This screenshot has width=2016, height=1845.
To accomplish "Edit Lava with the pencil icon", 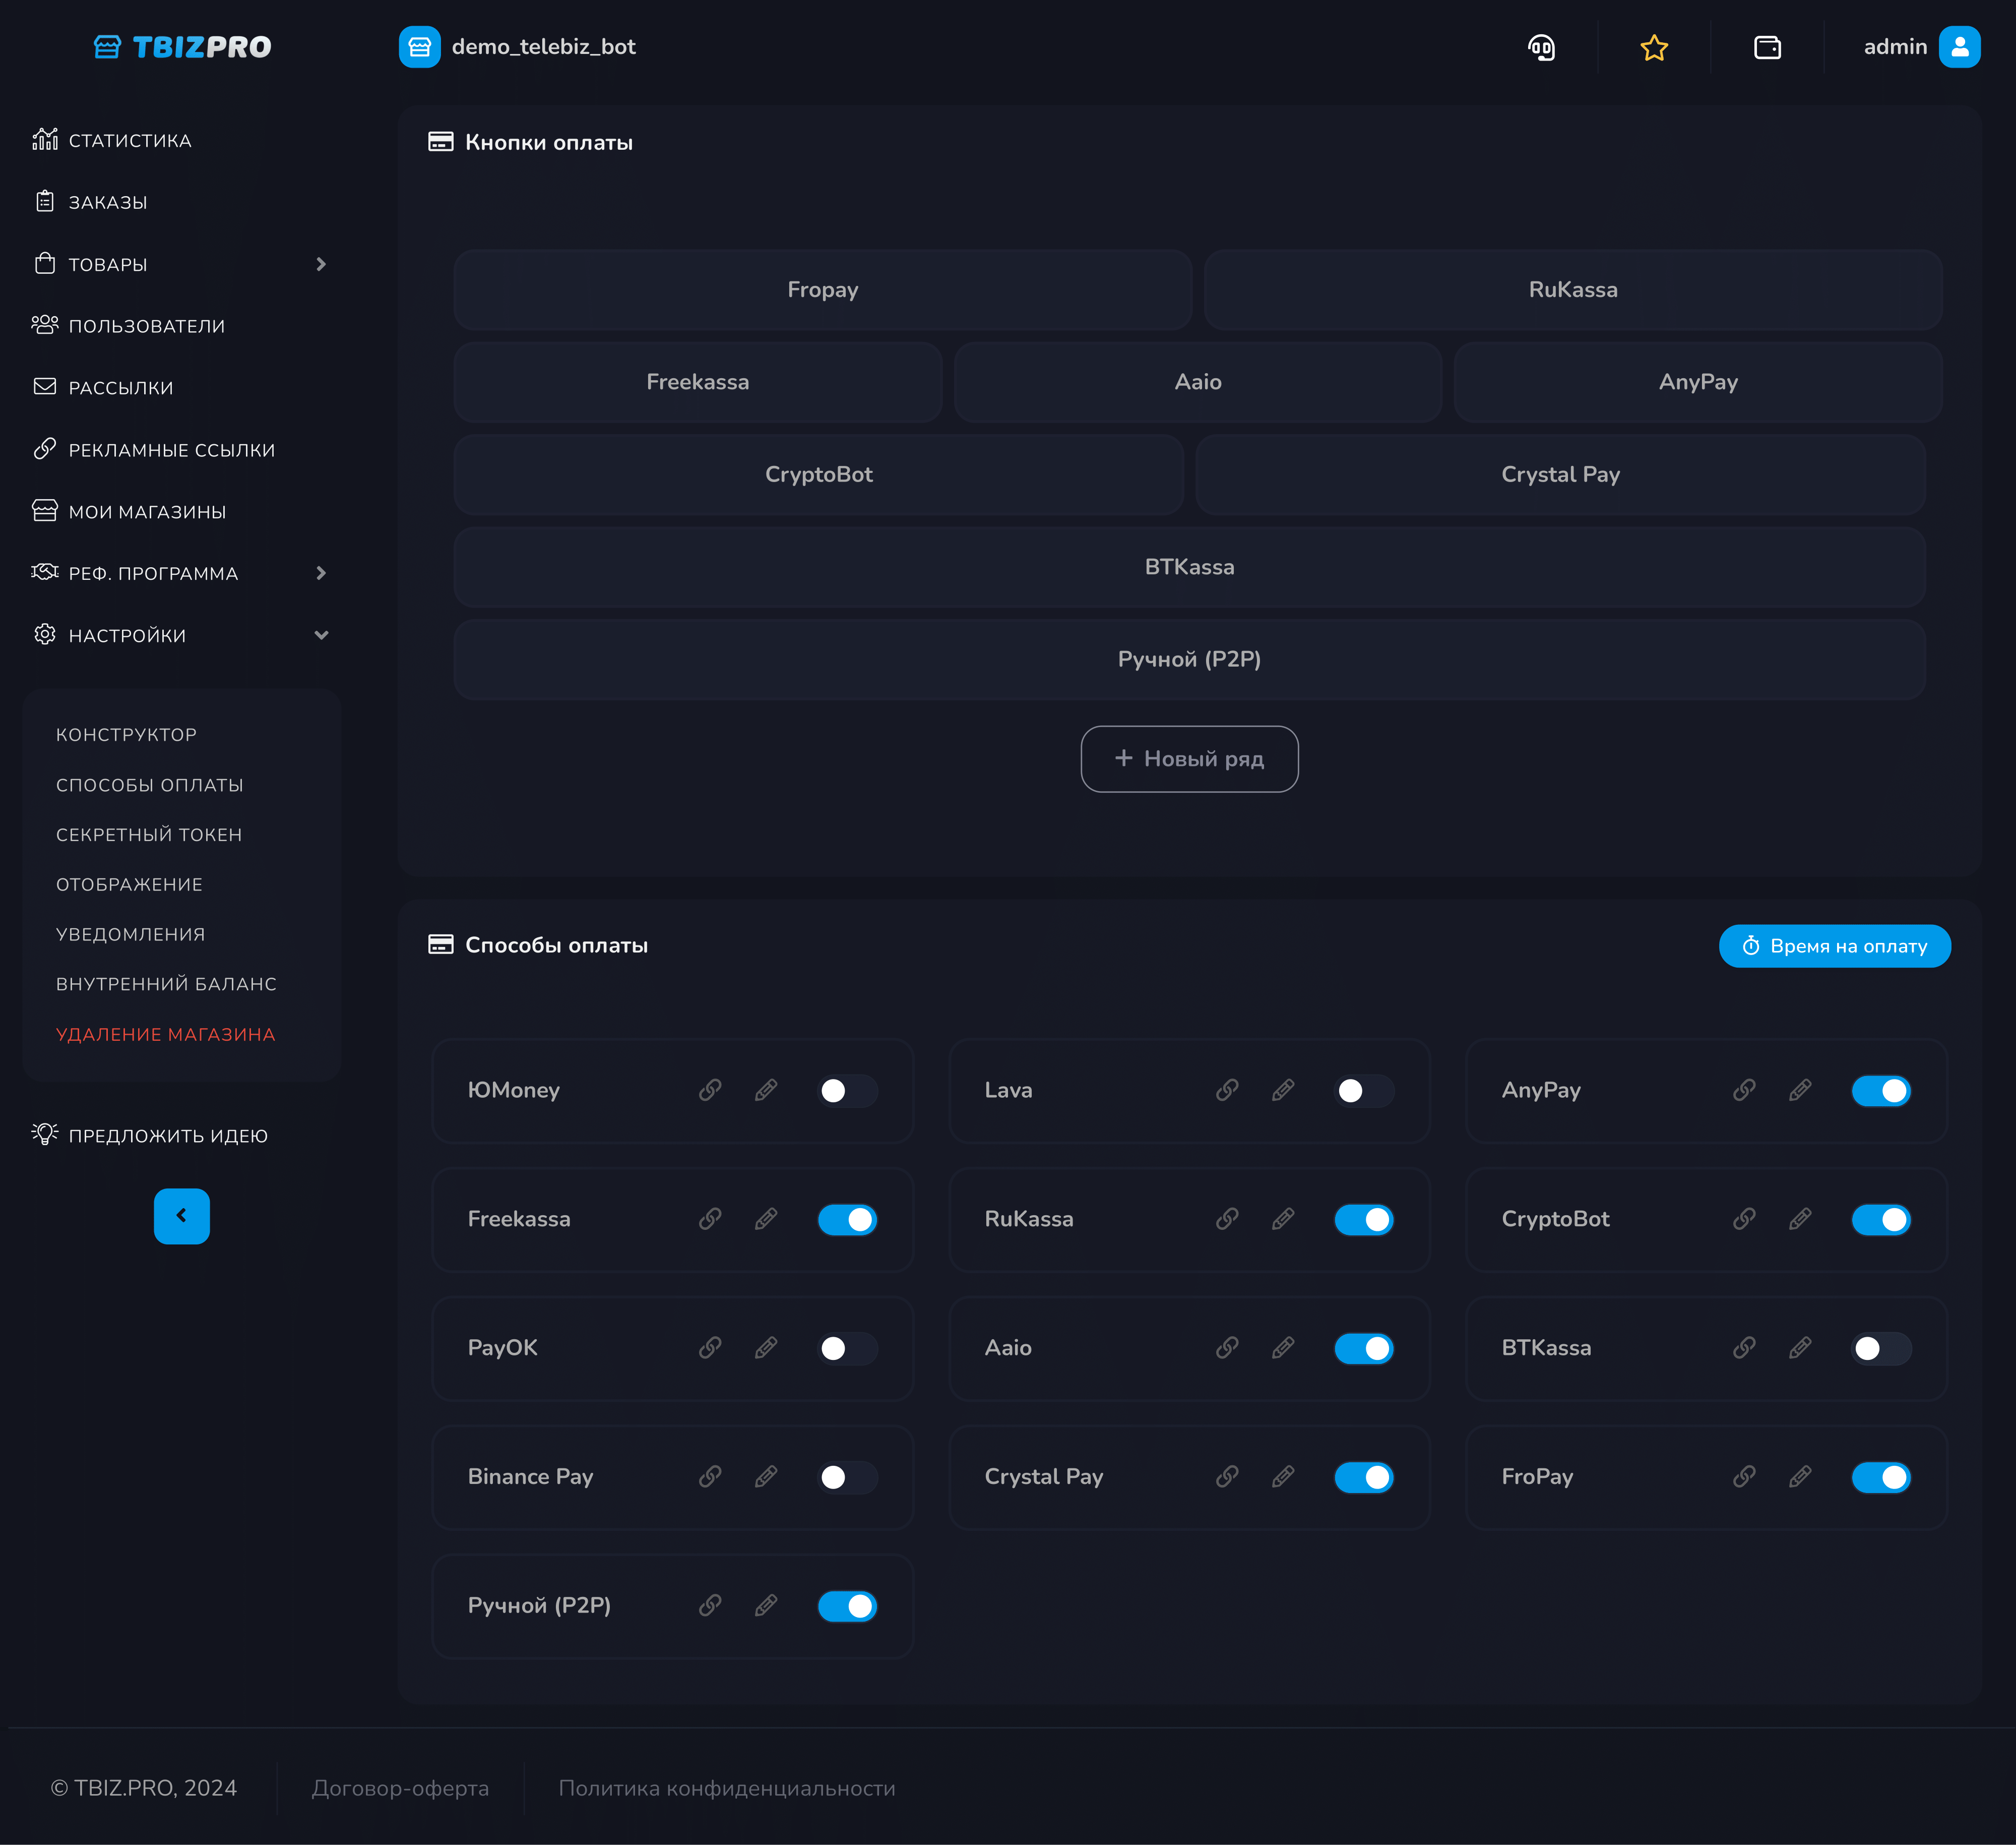I will pyautogui.click(x=1283, y=1090).
